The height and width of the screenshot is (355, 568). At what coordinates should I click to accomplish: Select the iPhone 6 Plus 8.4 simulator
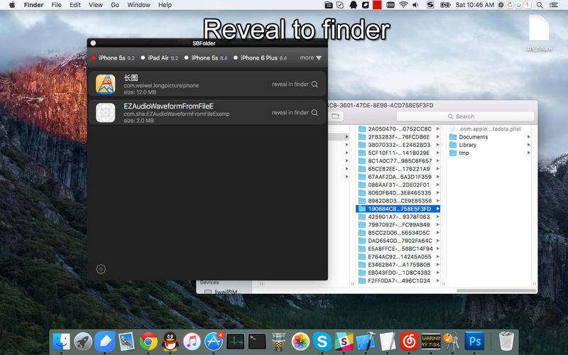point(260,58)
